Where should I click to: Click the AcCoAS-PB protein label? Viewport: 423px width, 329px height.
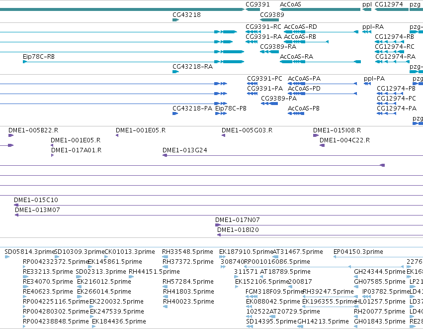coord(304,109)
